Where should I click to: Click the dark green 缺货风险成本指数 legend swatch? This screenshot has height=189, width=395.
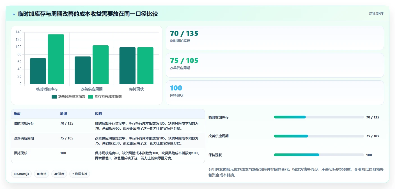pos(54,97)
